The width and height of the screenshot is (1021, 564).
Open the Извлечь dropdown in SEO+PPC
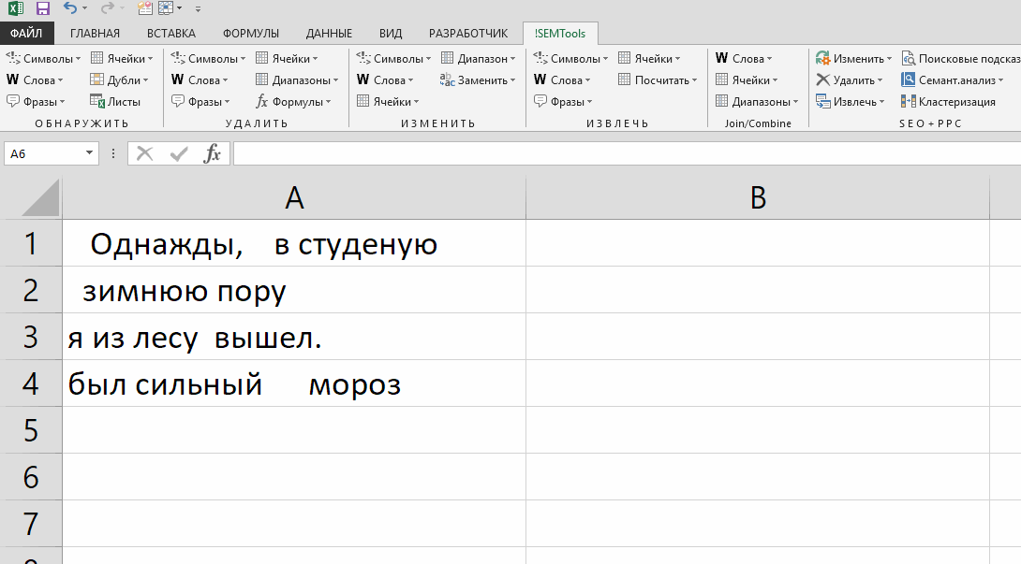(851, 101)
